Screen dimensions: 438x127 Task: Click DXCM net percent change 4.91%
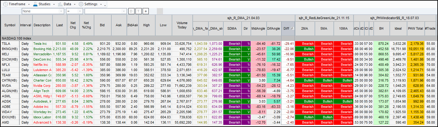pos(86,59)
